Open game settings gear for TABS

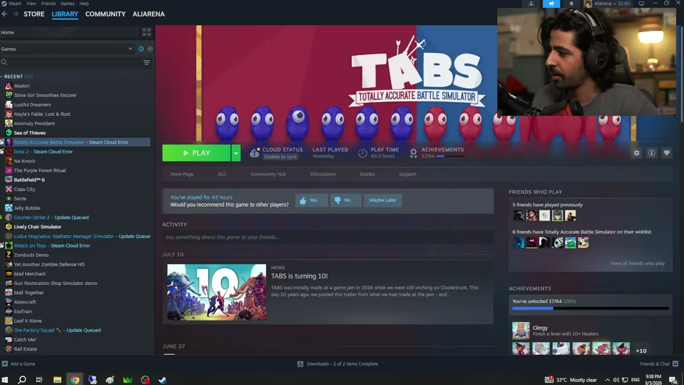pyautogui.click(x=636, y=153)
